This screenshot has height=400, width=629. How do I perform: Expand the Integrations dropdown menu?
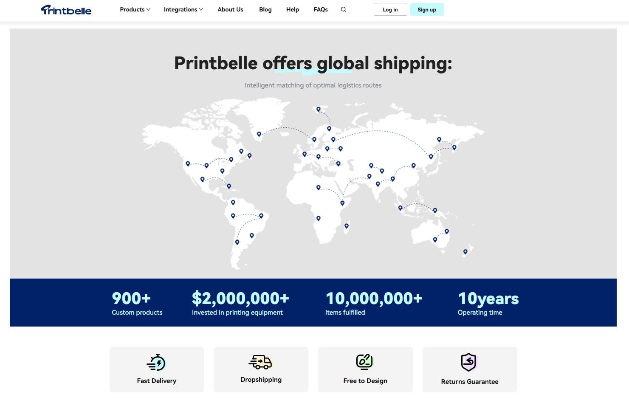pyautogui.click(x=183, y=9)
